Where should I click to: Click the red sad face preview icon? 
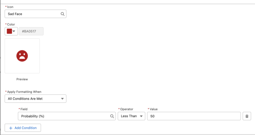point(22,55)
